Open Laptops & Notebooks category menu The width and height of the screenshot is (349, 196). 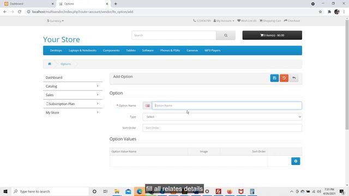(82, 51)
